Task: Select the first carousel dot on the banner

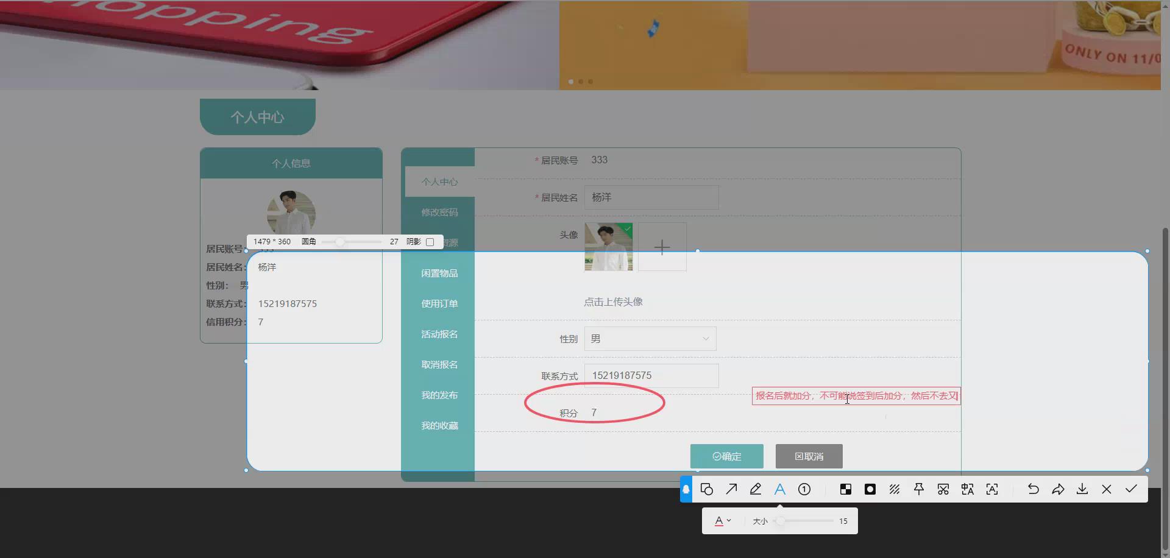Action: pyautogui.click(x=571, y=81)
